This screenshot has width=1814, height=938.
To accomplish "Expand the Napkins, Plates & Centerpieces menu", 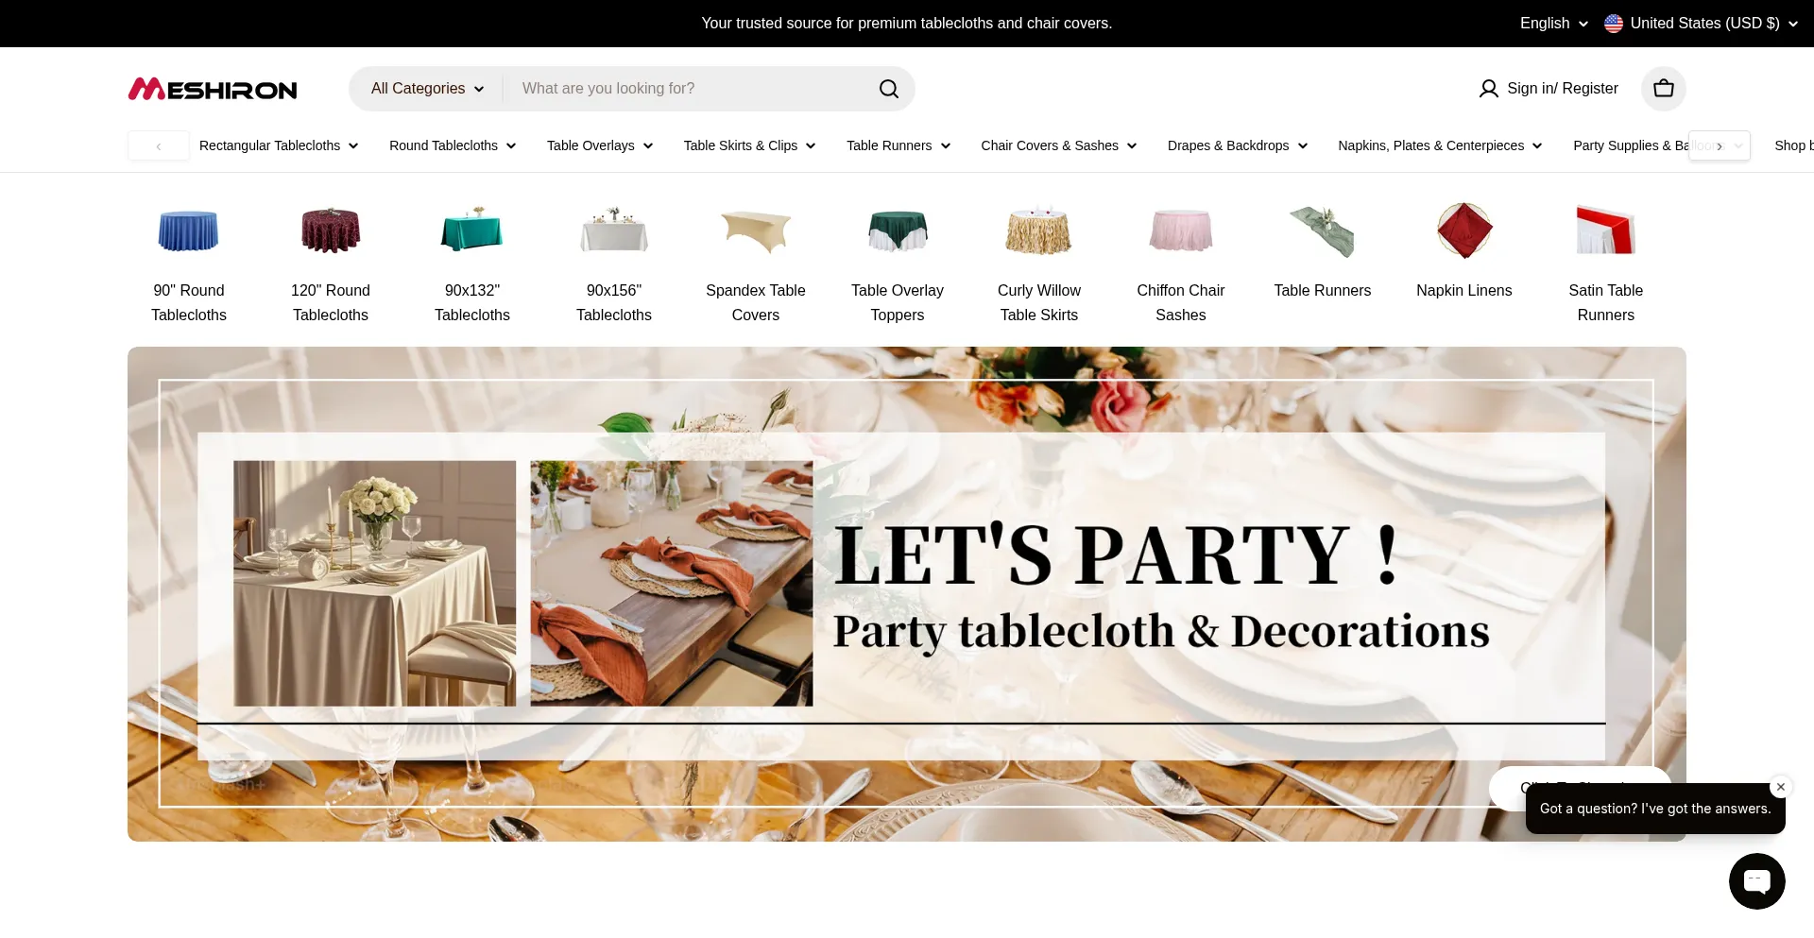I will (x=1440, y=145).
